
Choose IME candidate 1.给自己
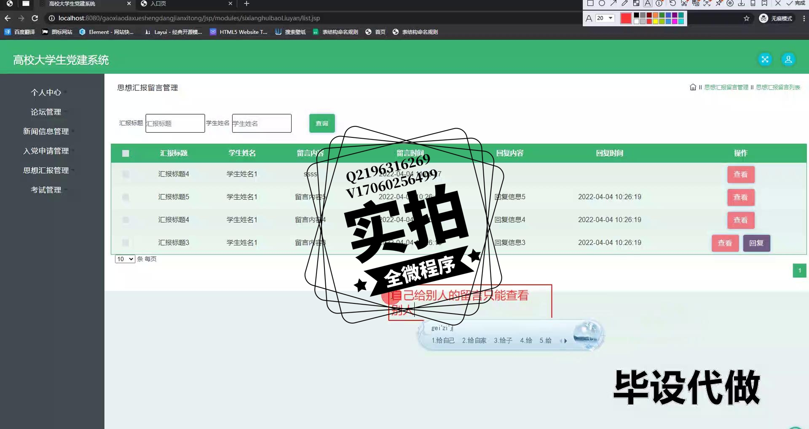443,341
